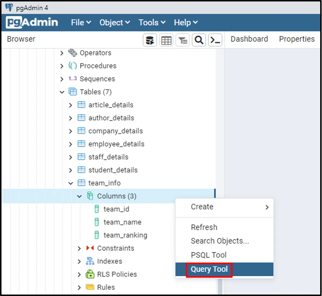Select Refresh in the context menu

tap(204, 227)
